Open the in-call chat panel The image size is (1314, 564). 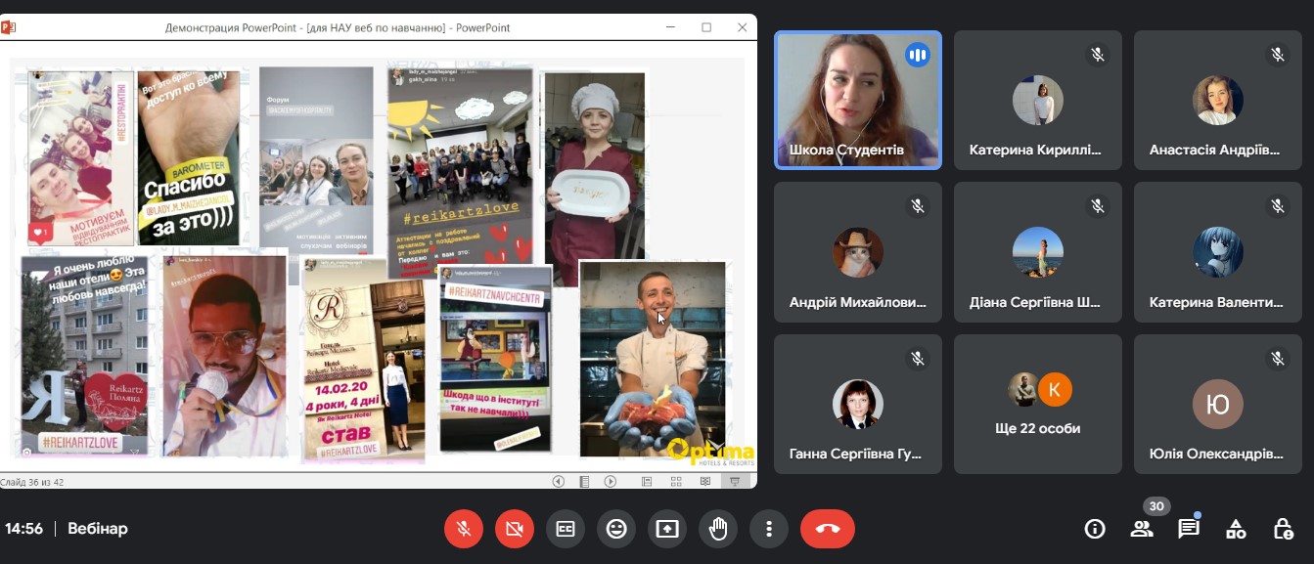pos(1189,529)
